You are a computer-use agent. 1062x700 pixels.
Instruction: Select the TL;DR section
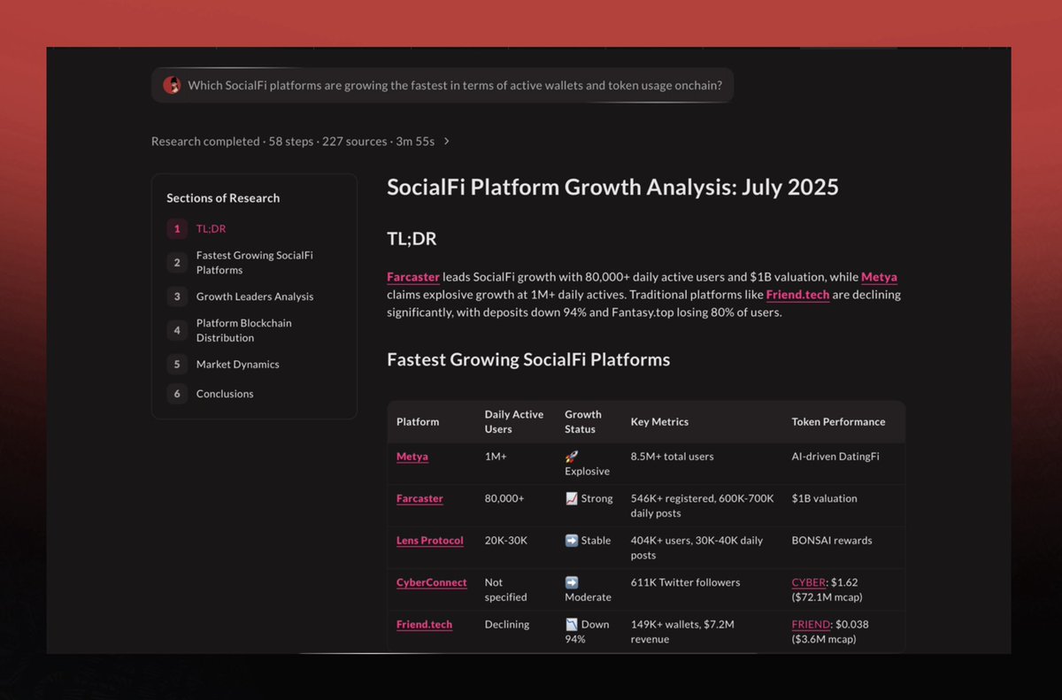(211, 229)
